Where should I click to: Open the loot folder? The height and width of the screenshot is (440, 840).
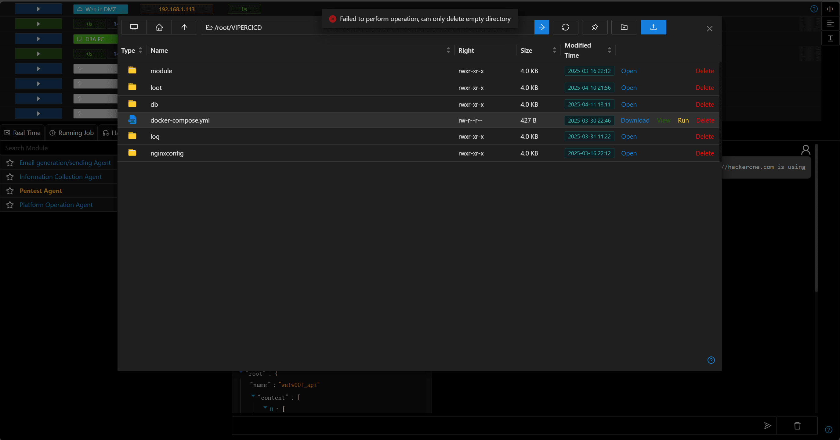(x=629, y=88)
